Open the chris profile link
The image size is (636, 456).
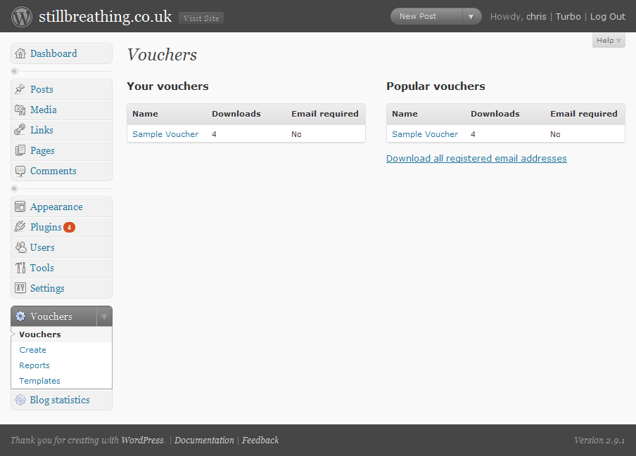(x=536, y=17)
